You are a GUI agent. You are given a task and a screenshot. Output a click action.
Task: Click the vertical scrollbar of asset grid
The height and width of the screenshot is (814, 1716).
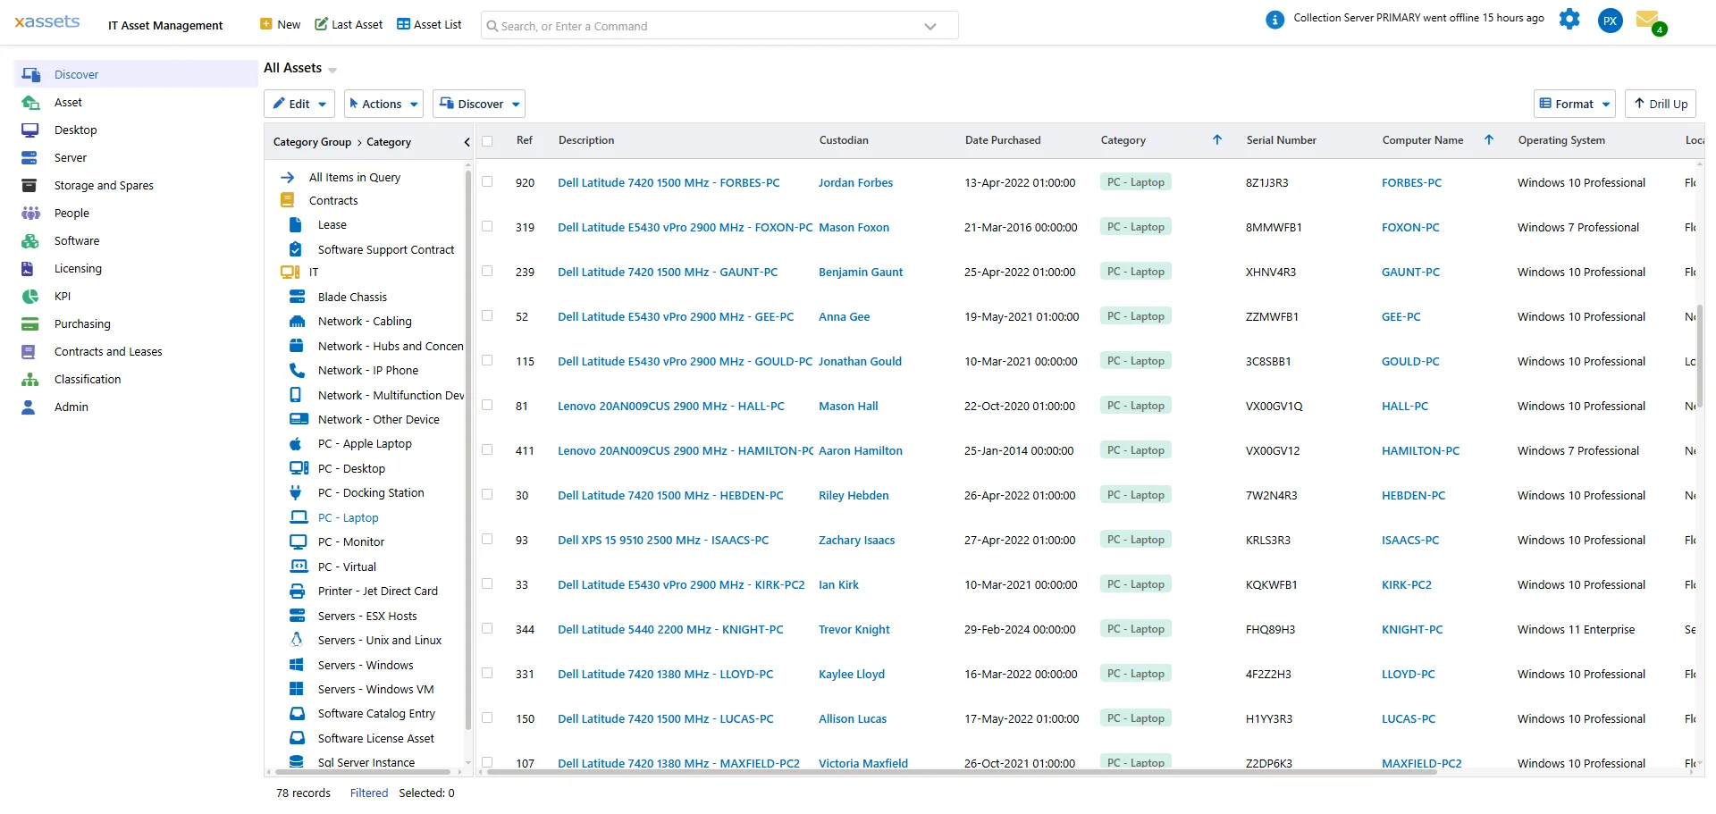pyautogui.click(x=1700, y=356)
